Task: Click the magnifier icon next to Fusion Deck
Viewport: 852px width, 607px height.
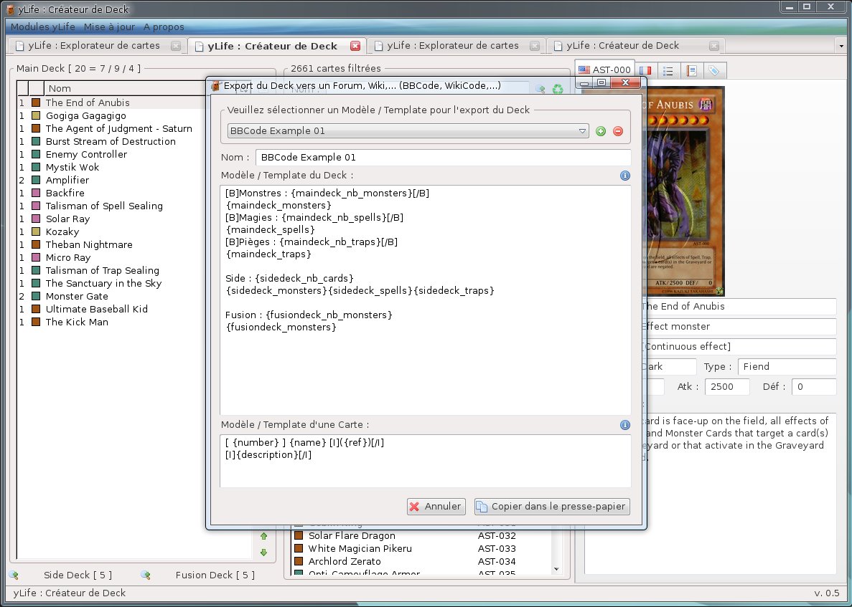Action: pyautogui.click(x=146, y=575)
